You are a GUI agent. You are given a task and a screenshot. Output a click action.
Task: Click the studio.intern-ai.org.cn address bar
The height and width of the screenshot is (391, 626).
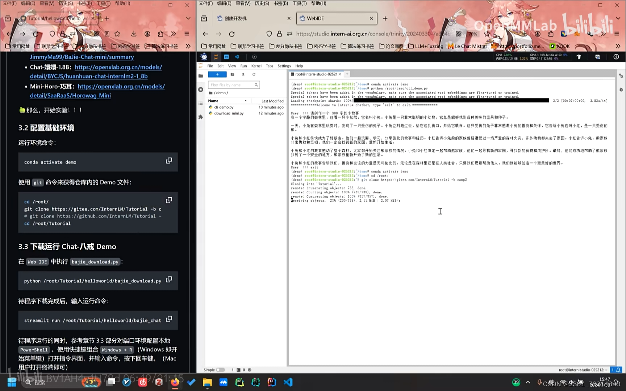373,34
